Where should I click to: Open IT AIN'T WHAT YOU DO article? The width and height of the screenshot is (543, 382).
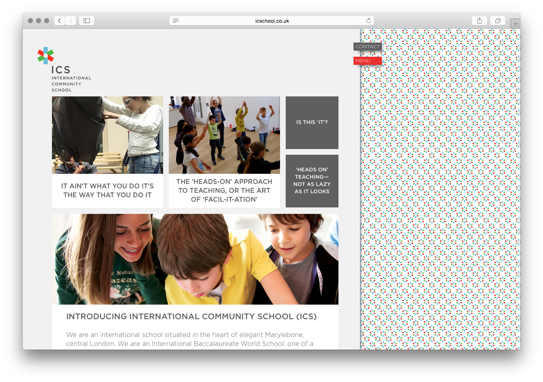point(107,190)
